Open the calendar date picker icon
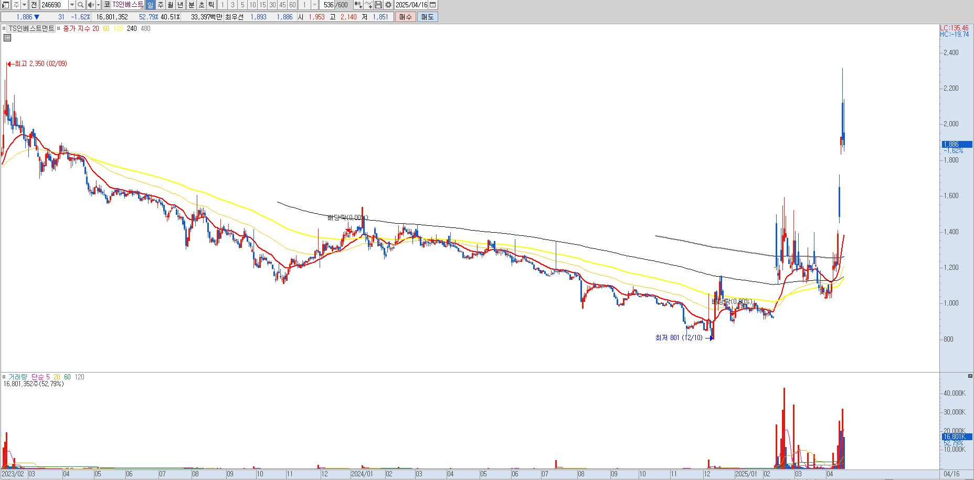 point(432,5)
